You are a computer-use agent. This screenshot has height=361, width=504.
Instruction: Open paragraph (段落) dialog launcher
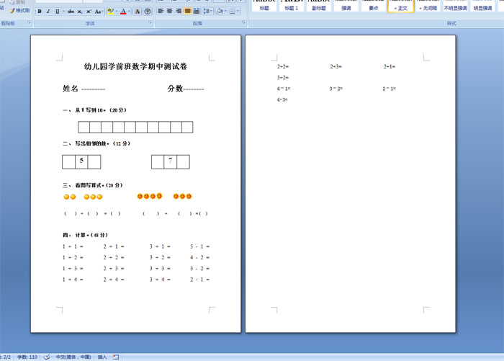pyautogui.click(x=243, y=22)
